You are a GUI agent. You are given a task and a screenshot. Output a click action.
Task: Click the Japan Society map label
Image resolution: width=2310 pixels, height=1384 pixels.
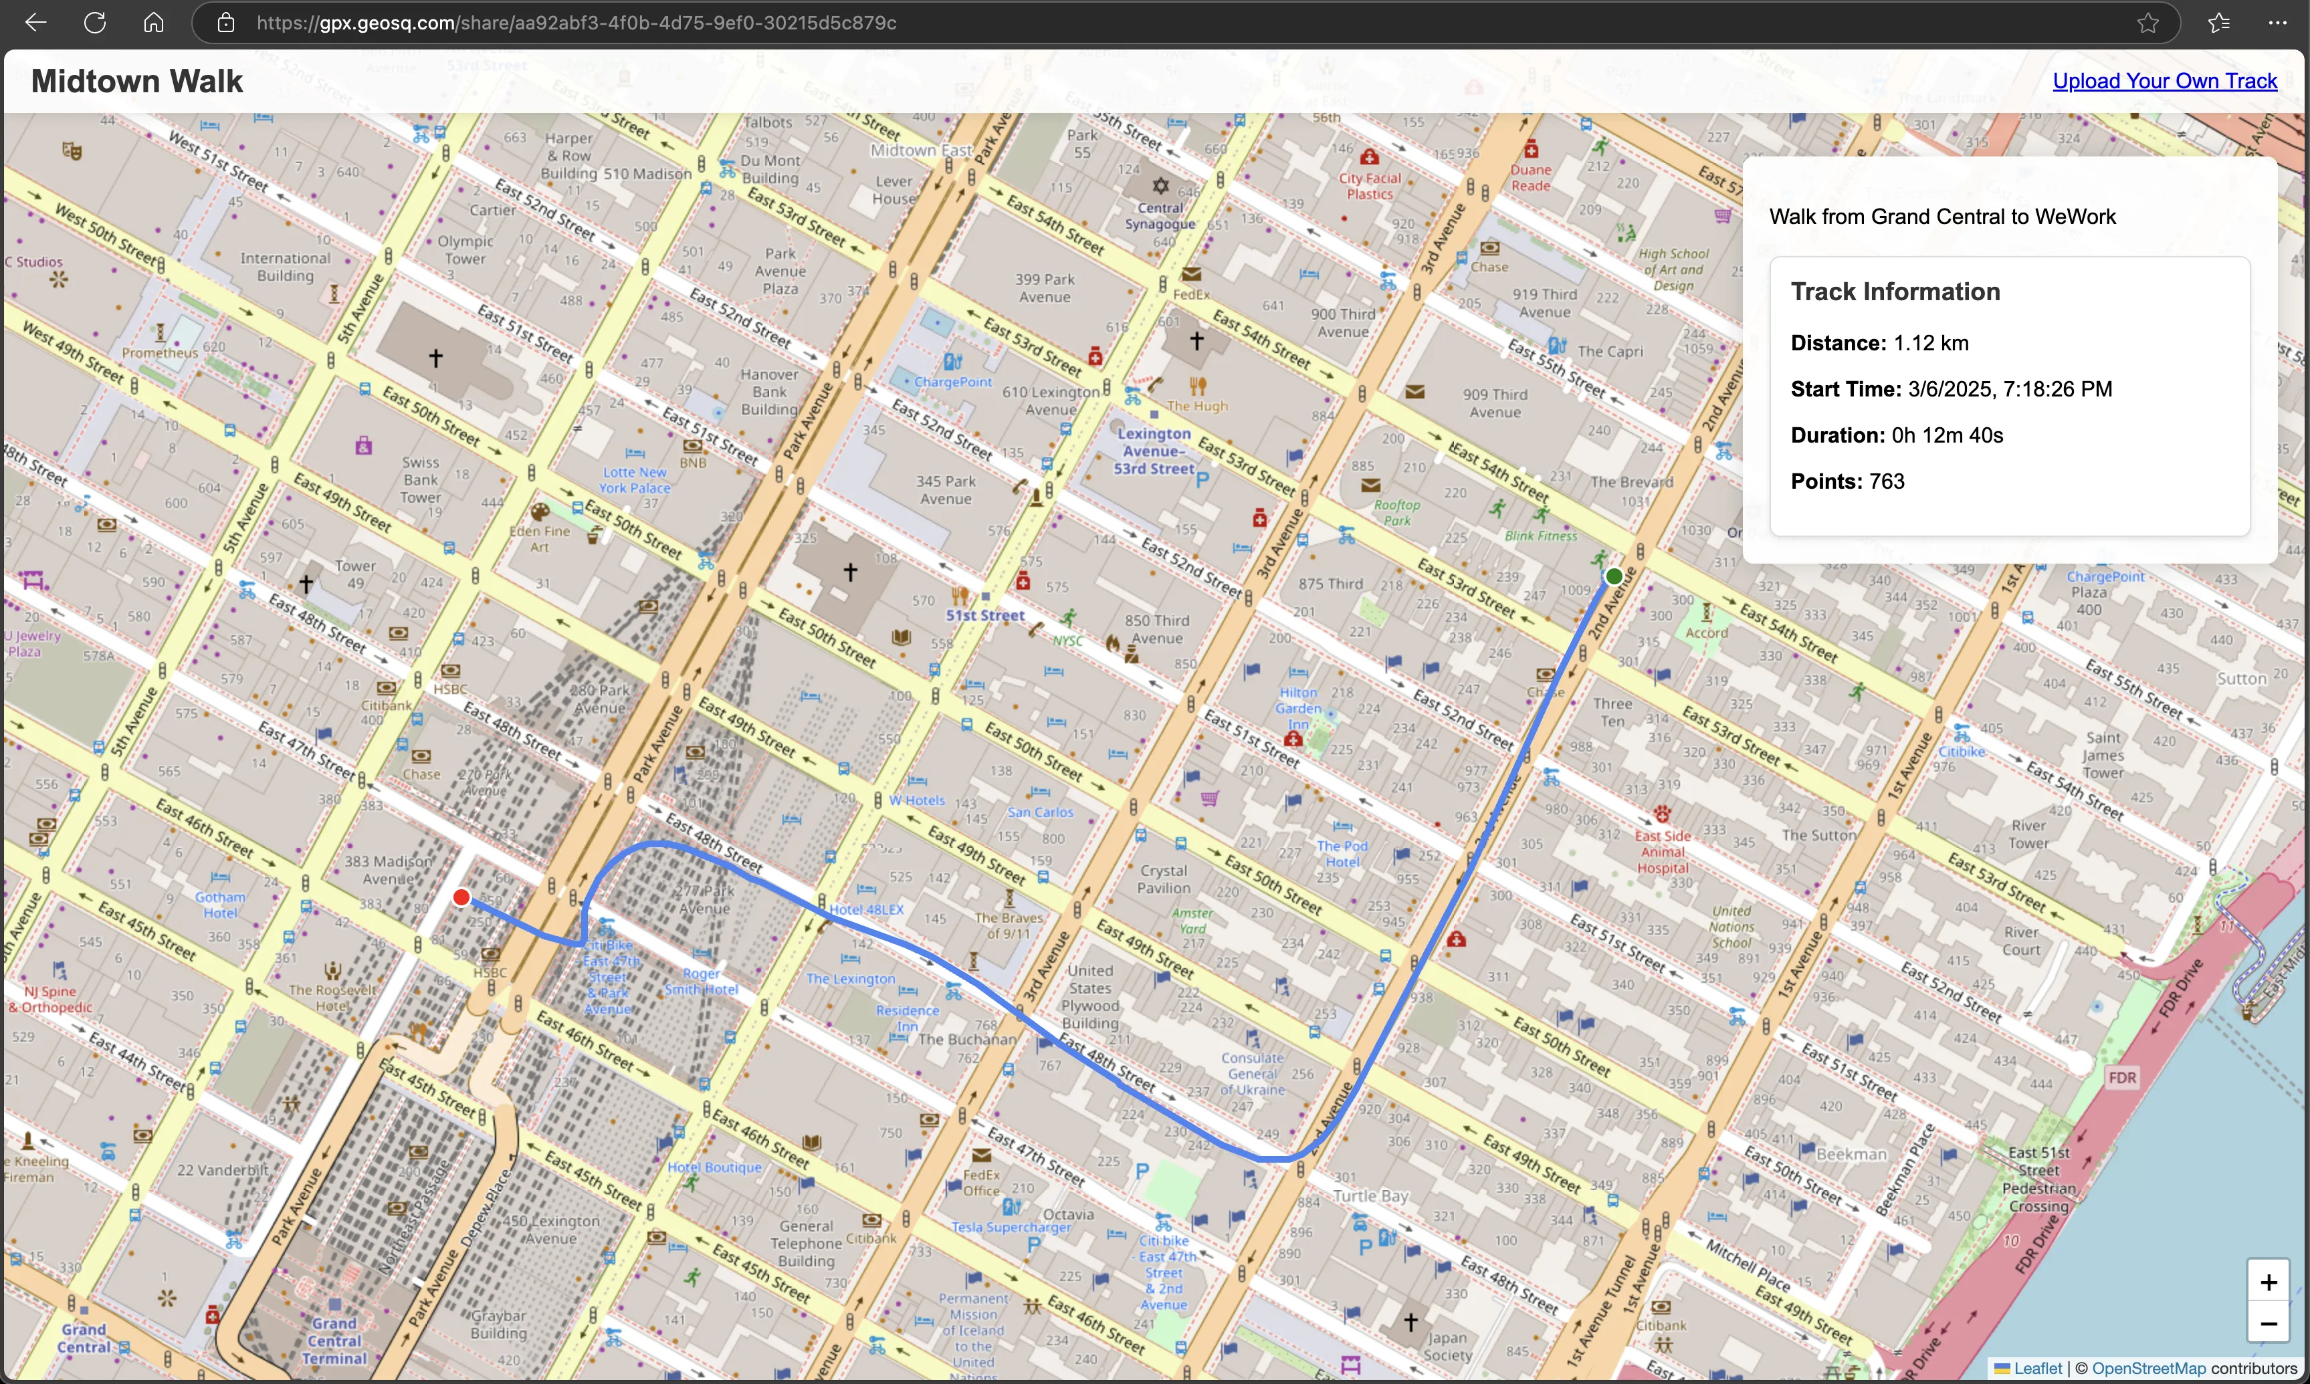[1447, 1346]
